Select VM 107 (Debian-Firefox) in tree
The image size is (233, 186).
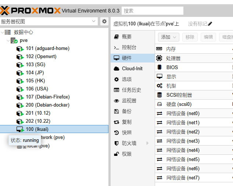pos(47,97)
